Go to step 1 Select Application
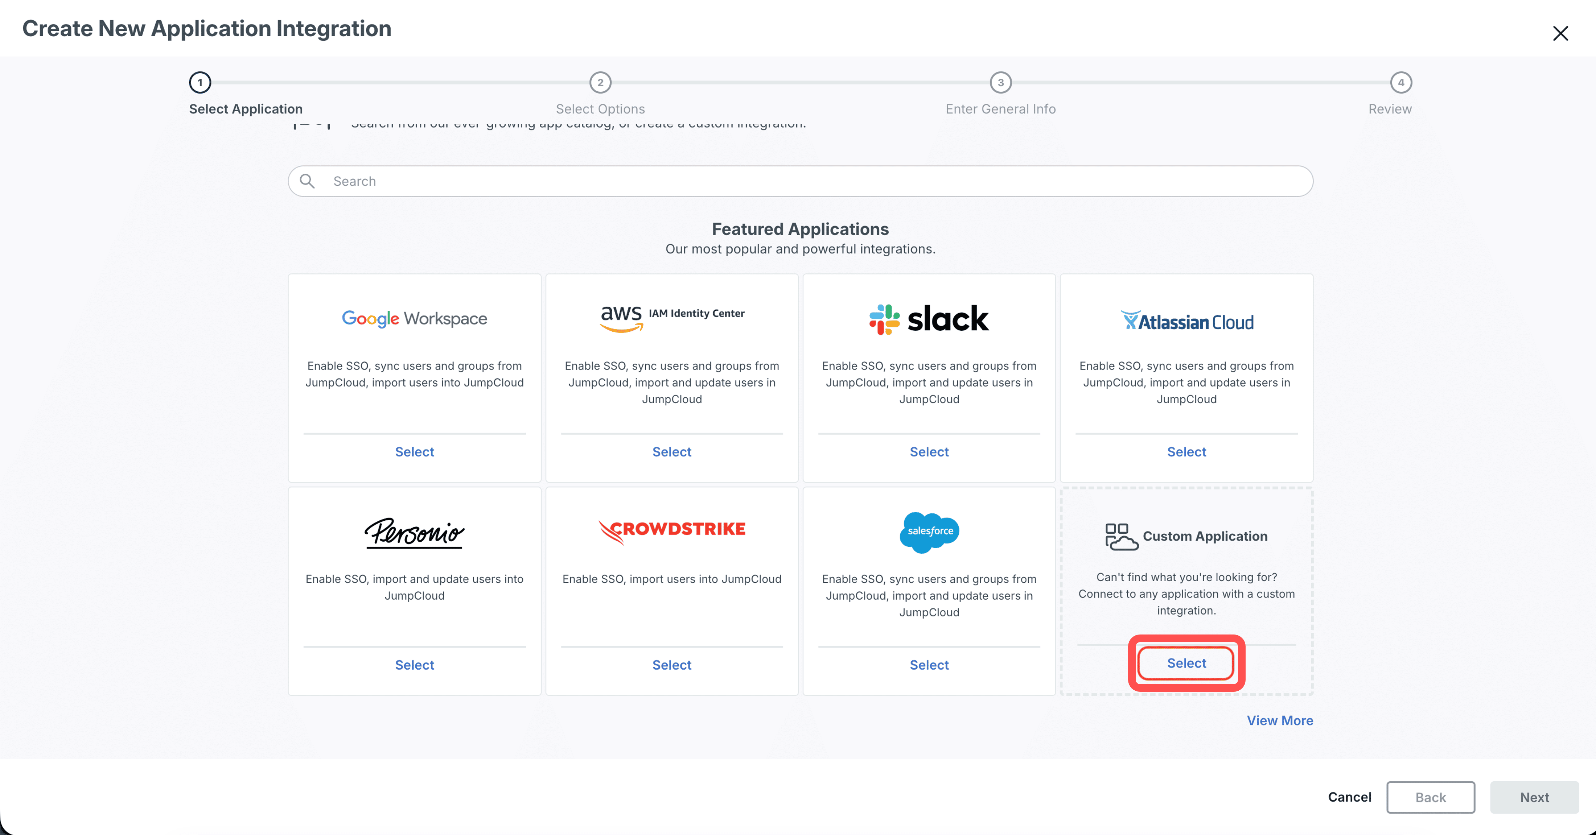The width and height of the screenshot is (1596, 835). pyautogui.click(x=200, y=82)
